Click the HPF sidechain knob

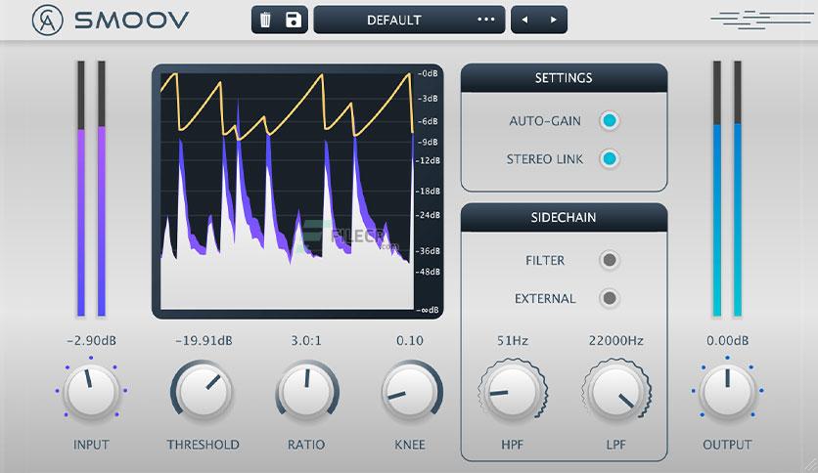pos(513,391)
